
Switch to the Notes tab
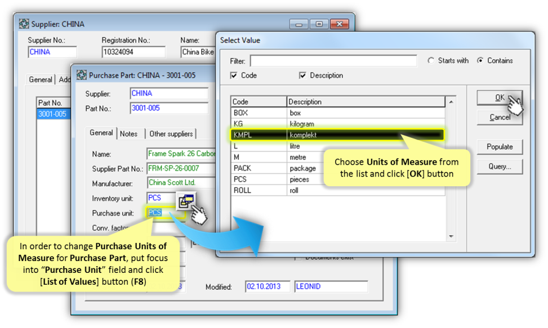tap(128, 134)
